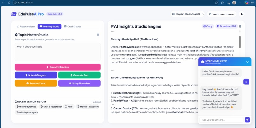
Task: Click the 'Hello! Stuck on a tough exam problem' message
Action: (221, 73)
